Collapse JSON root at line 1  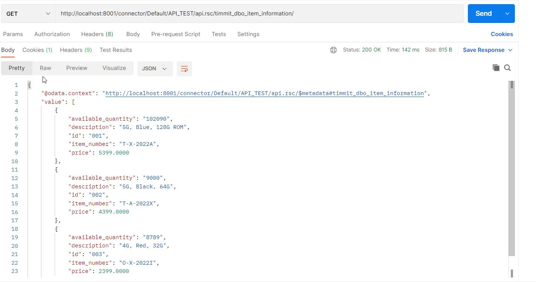tap(29, 85)
